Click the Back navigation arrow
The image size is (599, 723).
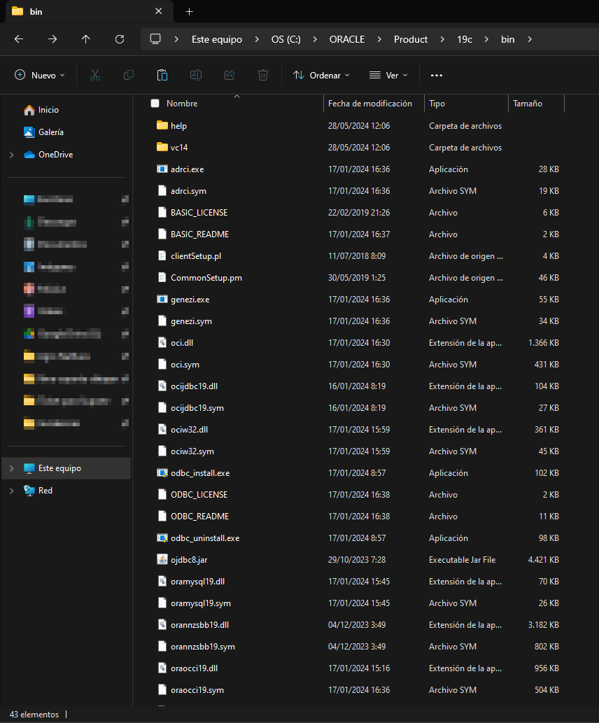[x=19, y=39]
